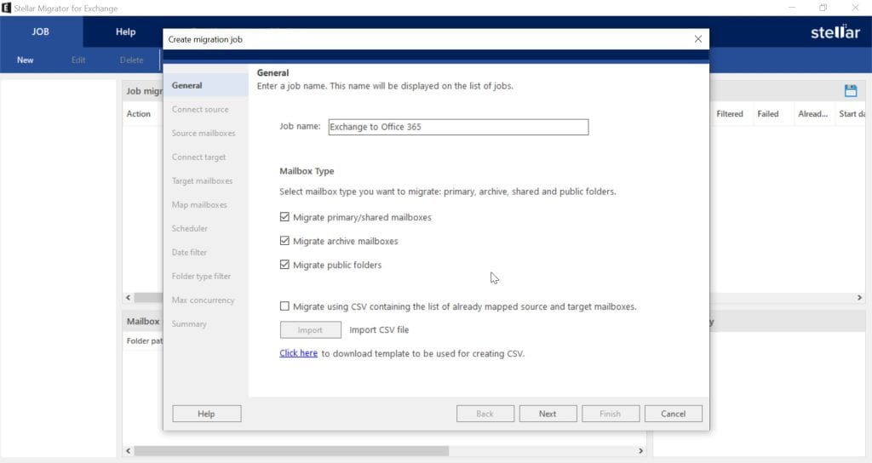Click New in the JOB toolbar
The image size is (872, 463).
tap(25, 60)
